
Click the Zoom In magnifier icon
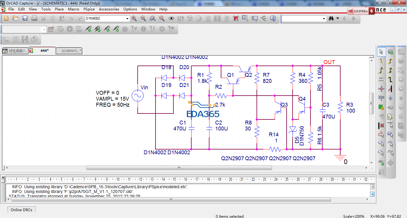pos(134,18)
